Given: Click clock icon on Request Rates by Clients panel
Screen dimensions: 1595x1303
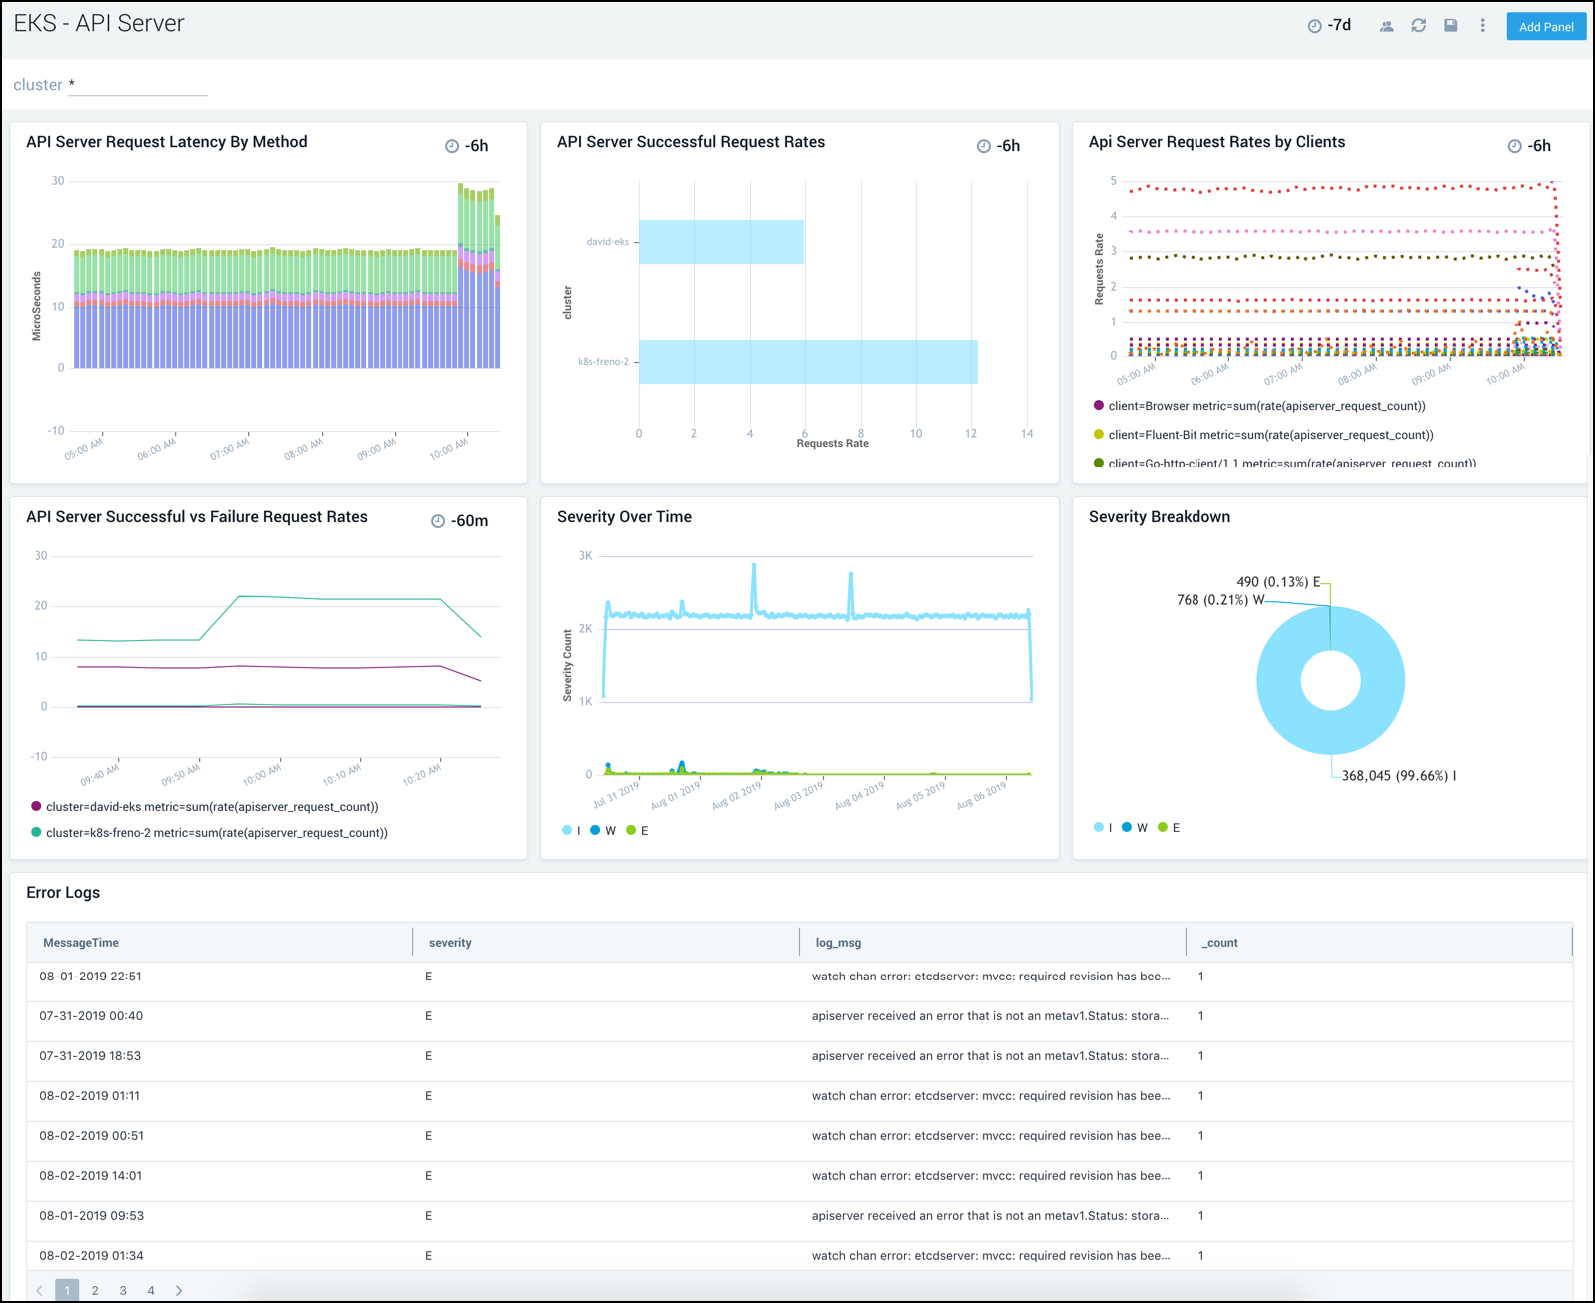Looking at the screenshot, I should click(x=1514, y=146).
